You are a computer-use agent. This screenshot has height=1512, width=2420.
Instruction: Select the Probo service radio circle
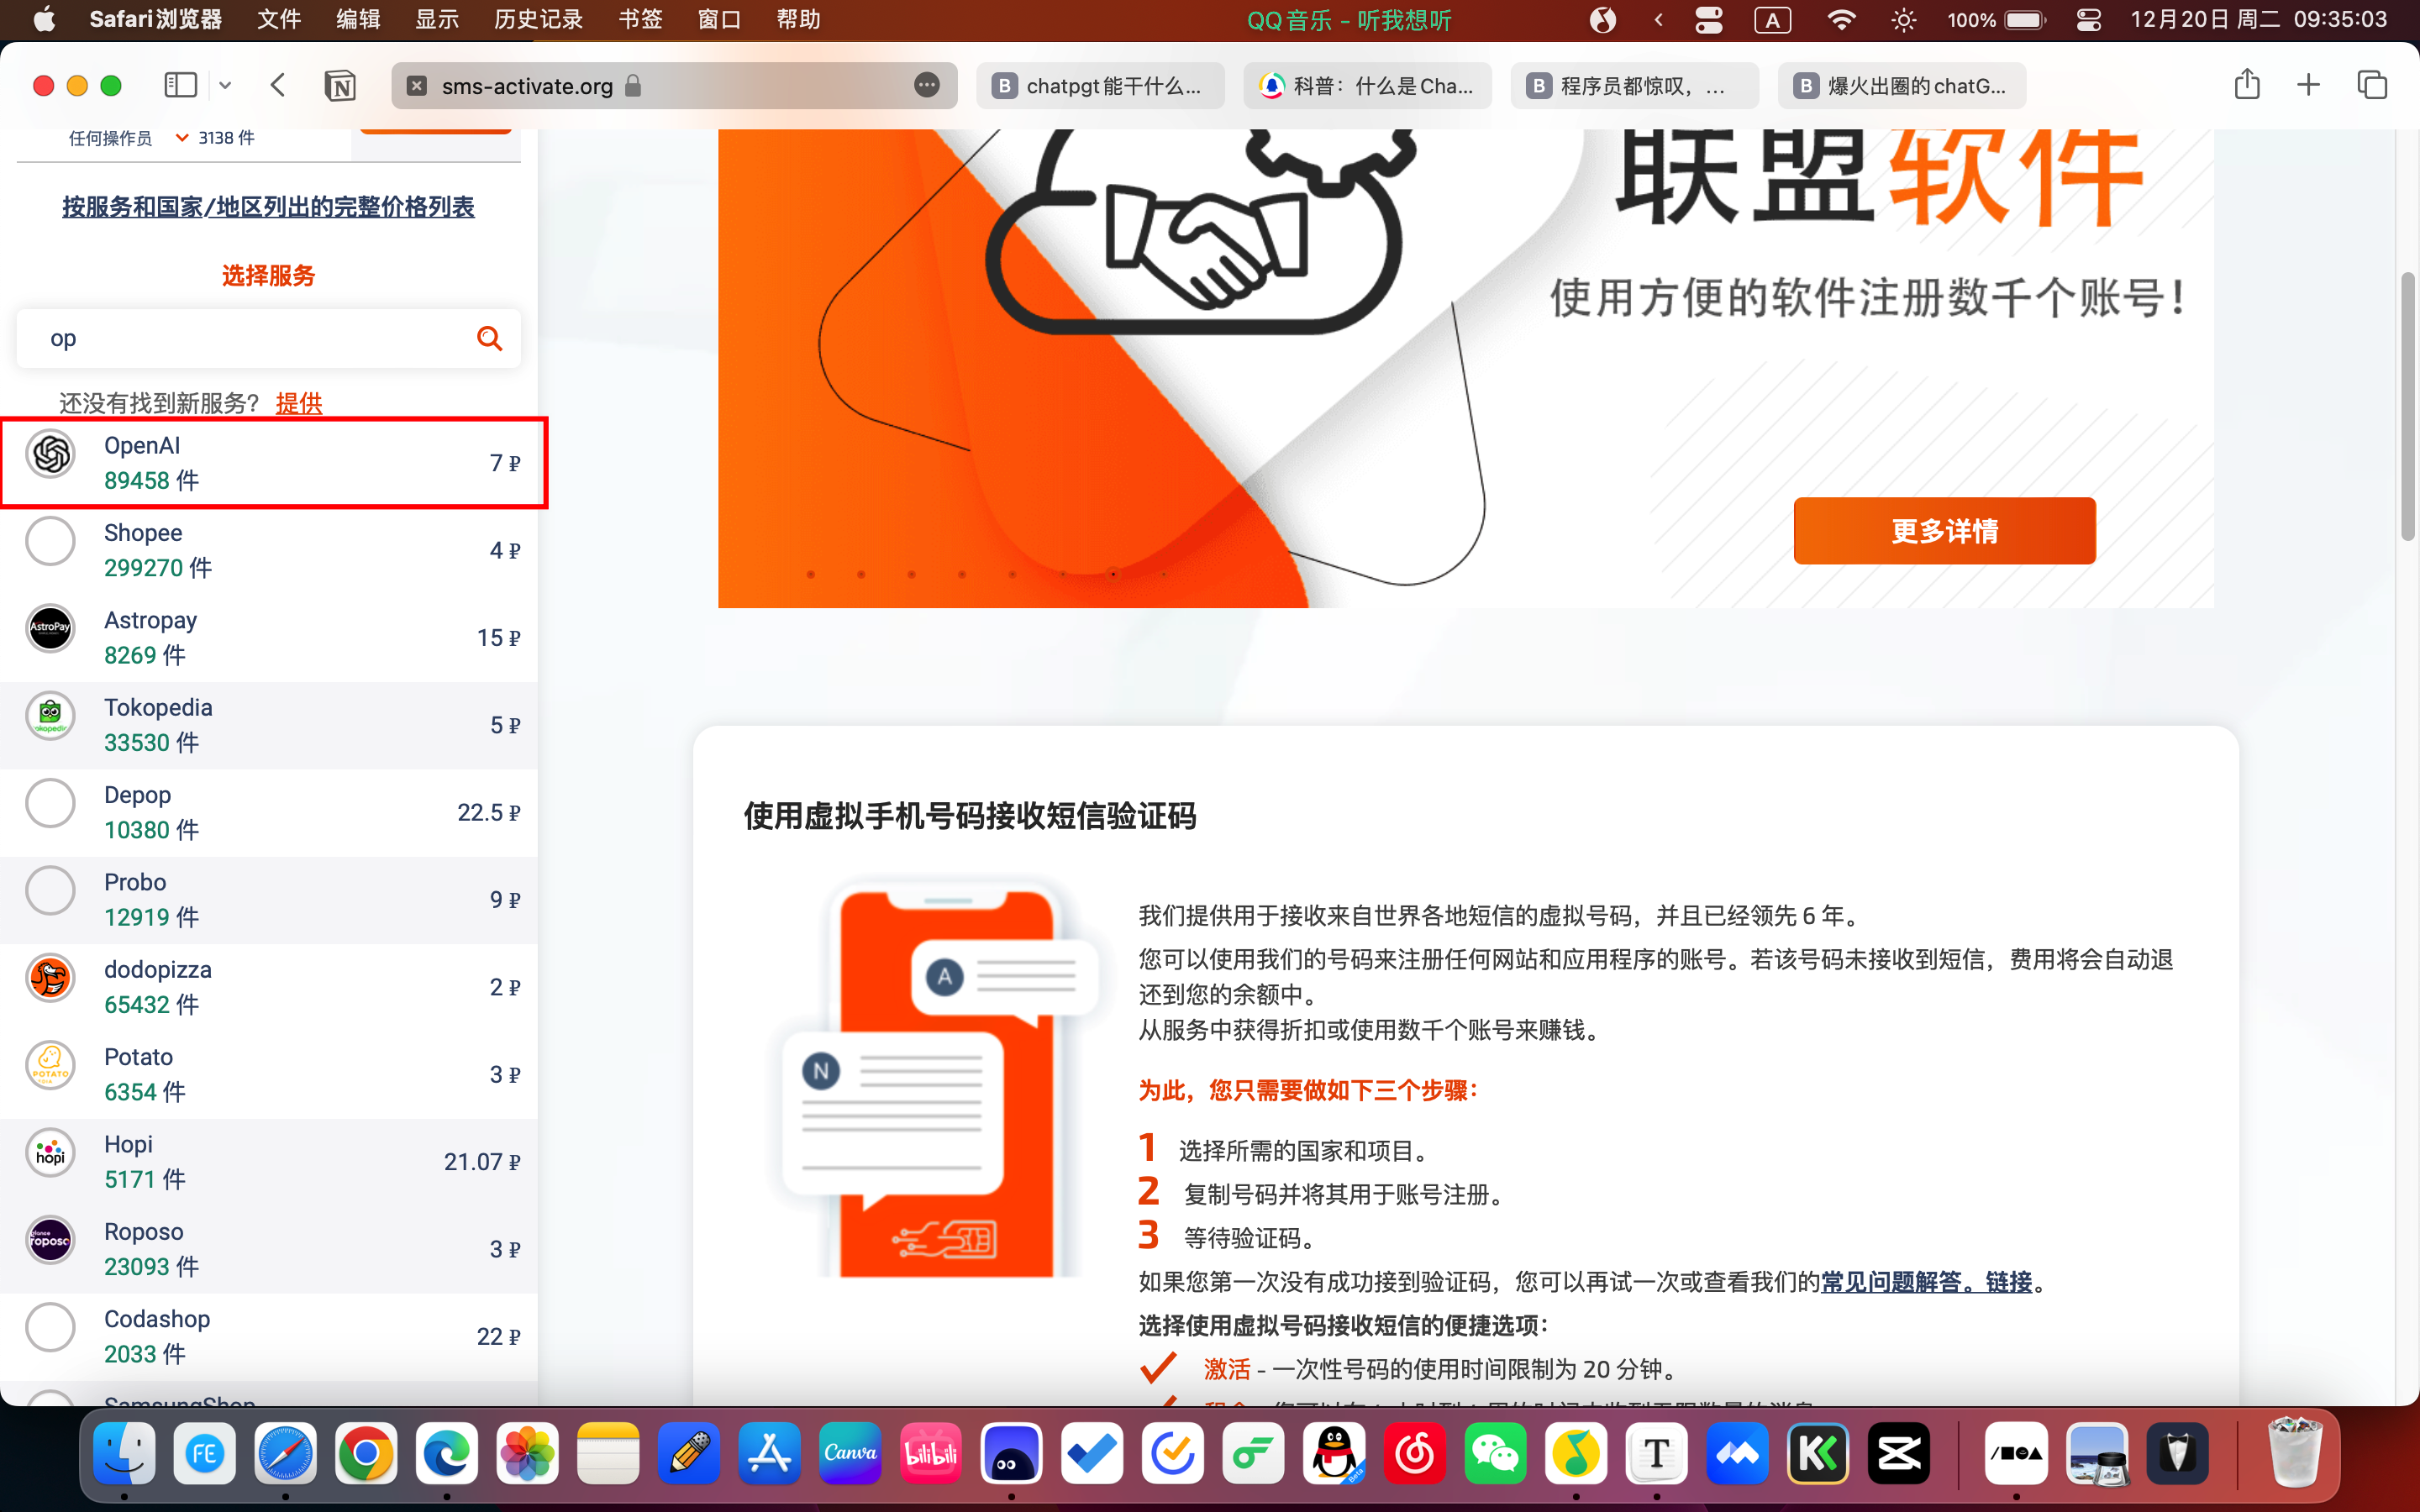click(51, 891)
